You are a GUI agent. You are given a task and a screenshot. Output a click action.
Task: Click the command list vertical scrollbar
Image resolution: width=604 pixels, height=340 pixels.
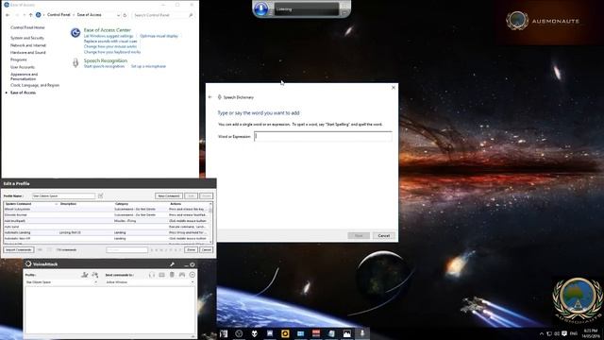pyautogui.click(x=210, y=223)
